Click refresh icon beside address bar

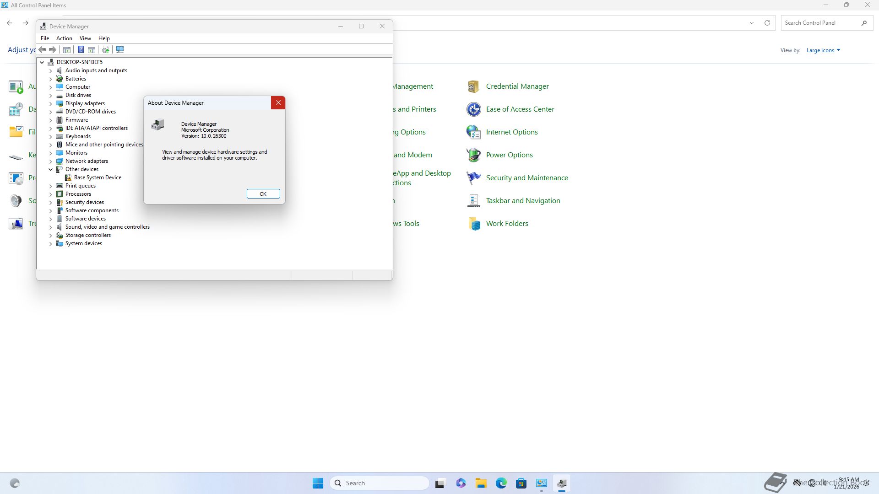click(x=767, y=23)
